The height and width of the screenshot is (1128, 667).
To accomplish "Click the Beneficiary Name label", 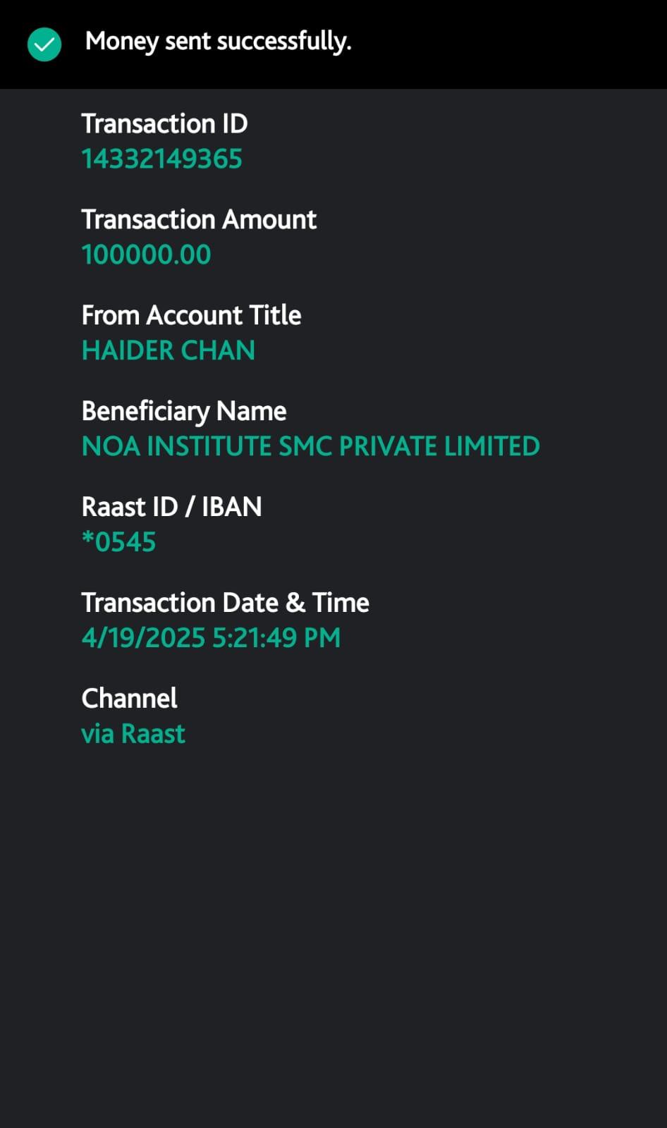I will [184, 411].
